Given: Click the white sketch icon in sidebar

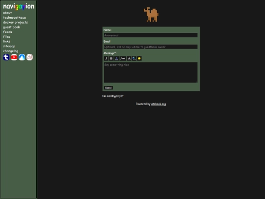Looking at the screenshot, I should [29, 57].
